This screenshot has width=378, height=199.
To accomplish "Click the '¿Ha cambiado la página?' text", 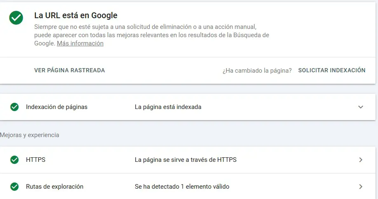I will click(x=257, y=71).
